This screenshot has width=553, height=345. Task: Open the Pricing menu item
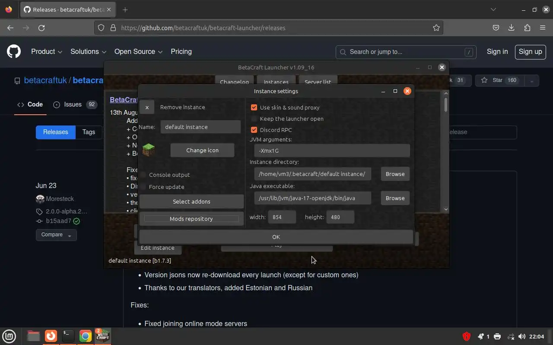[x=181, y=52]
